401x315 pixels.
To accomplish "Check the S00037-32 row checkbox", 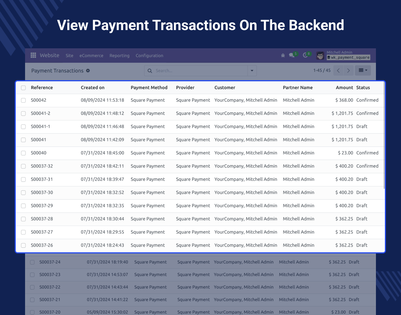I will 23,166.
